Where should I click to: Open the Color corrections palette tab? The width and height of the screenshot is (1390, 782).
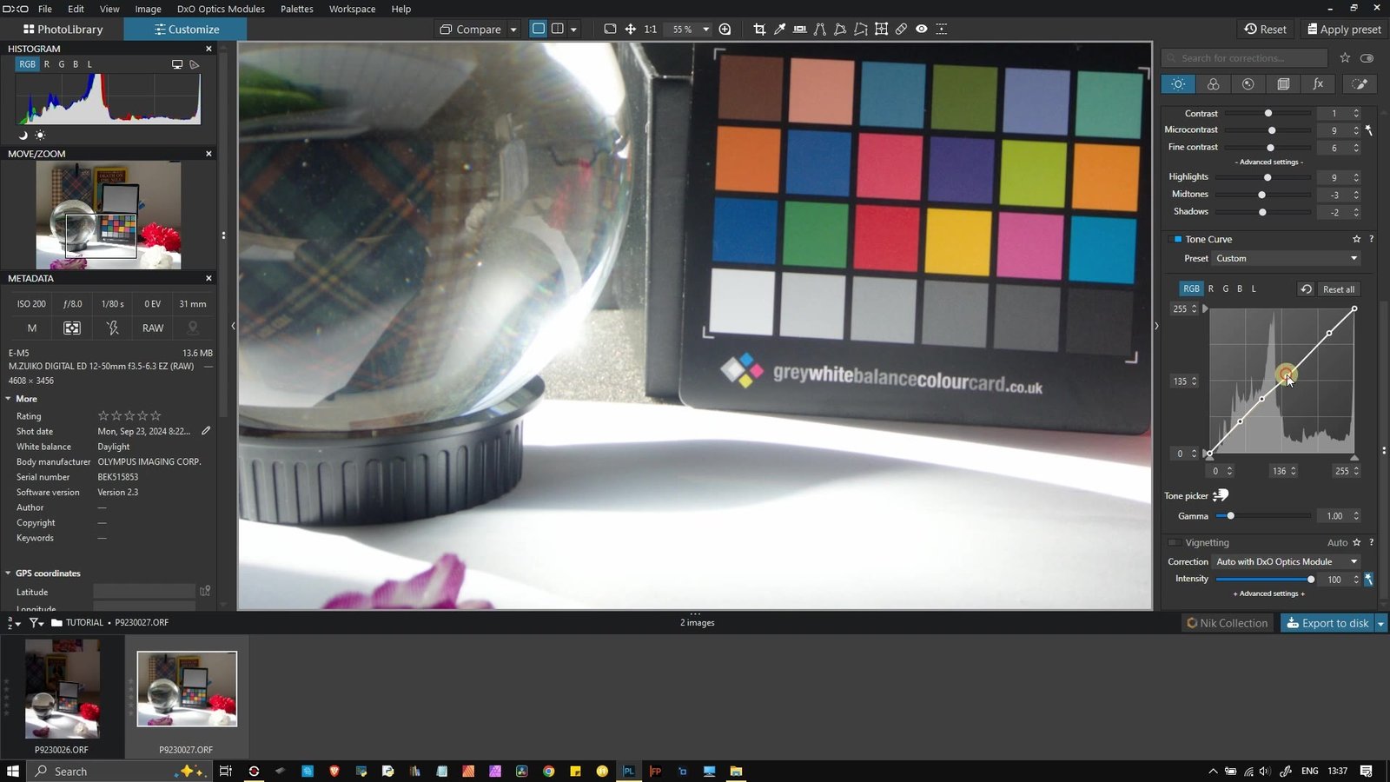[1213, 83]
